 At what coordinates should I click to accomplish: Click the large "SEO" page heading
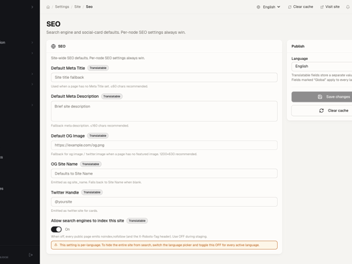click(x=53, y=24)
